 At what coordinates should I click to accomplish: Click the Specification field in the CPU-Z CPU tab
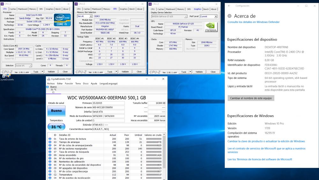tap(43, 29)
